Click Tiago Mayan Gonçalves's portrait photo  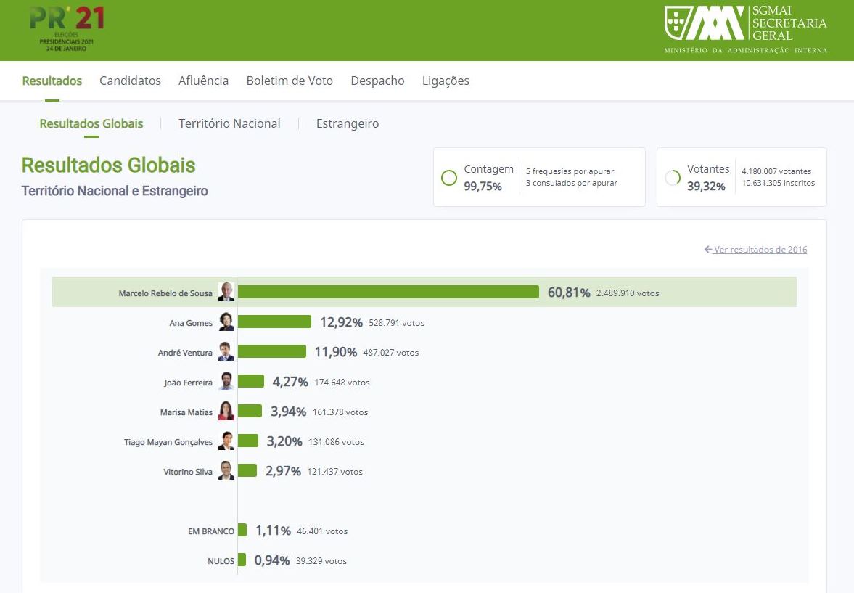226,441
